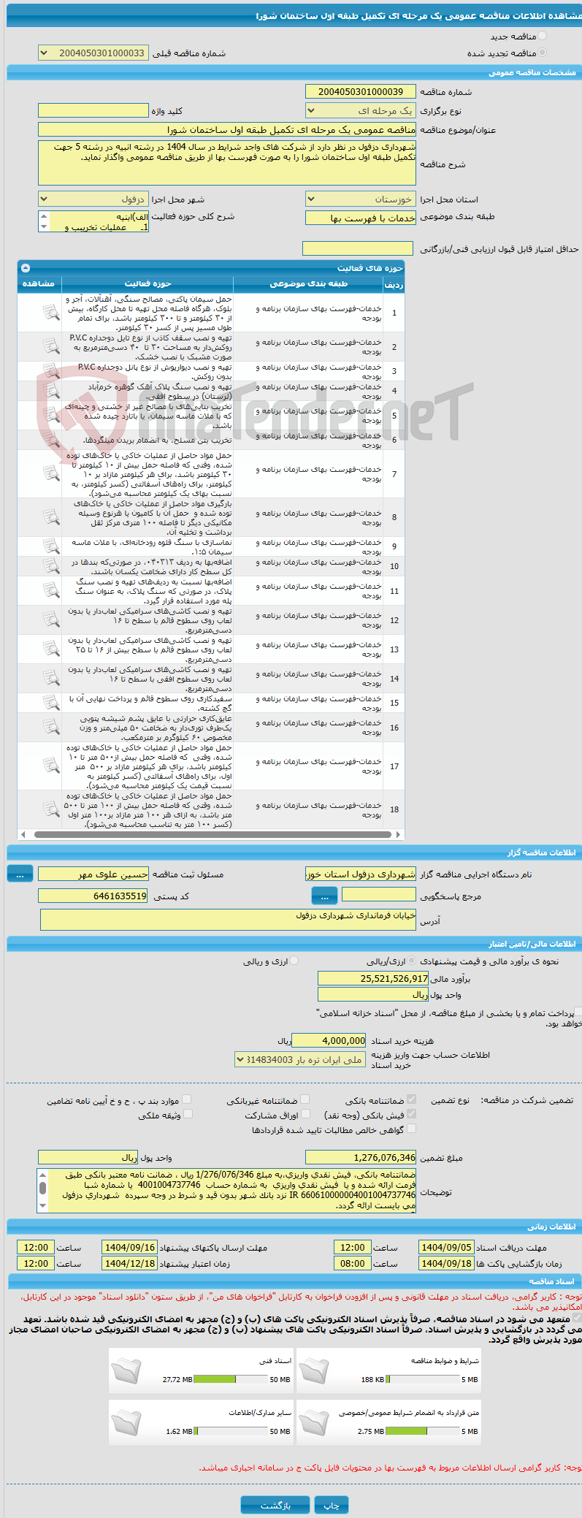The height and width of the screenshot is (1518, 582).
Task: Click ellipsis button beside مرجع پاسخگویی
Action: click(x=324, y=896)
